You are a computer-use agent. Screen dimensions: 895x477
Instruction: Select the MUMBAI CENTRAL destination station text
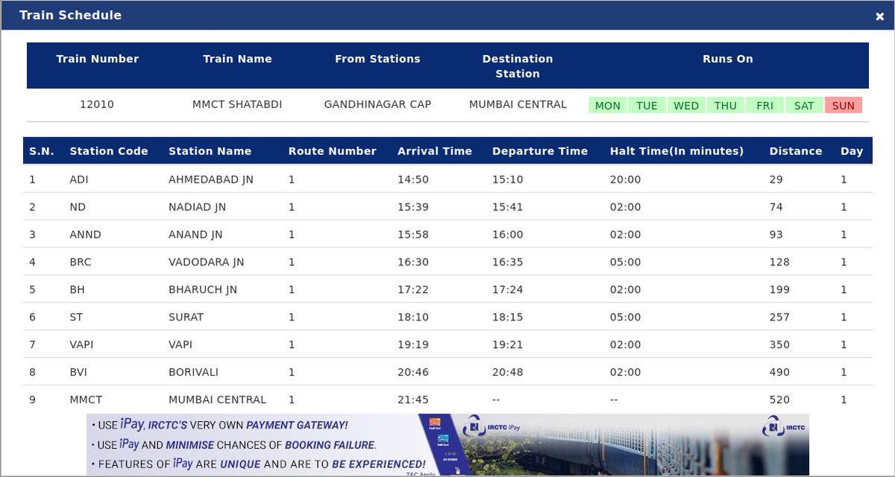pos(518,104)
